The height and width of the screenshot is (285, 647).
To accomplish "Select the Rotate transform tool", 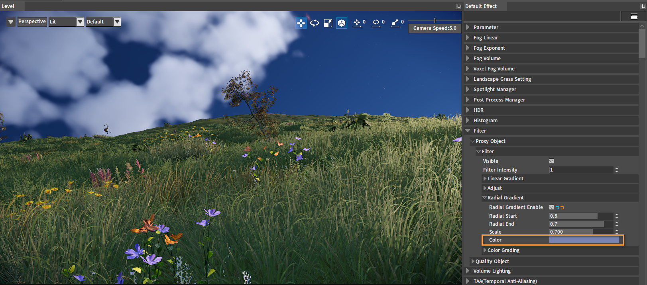I will click(315, 23).
